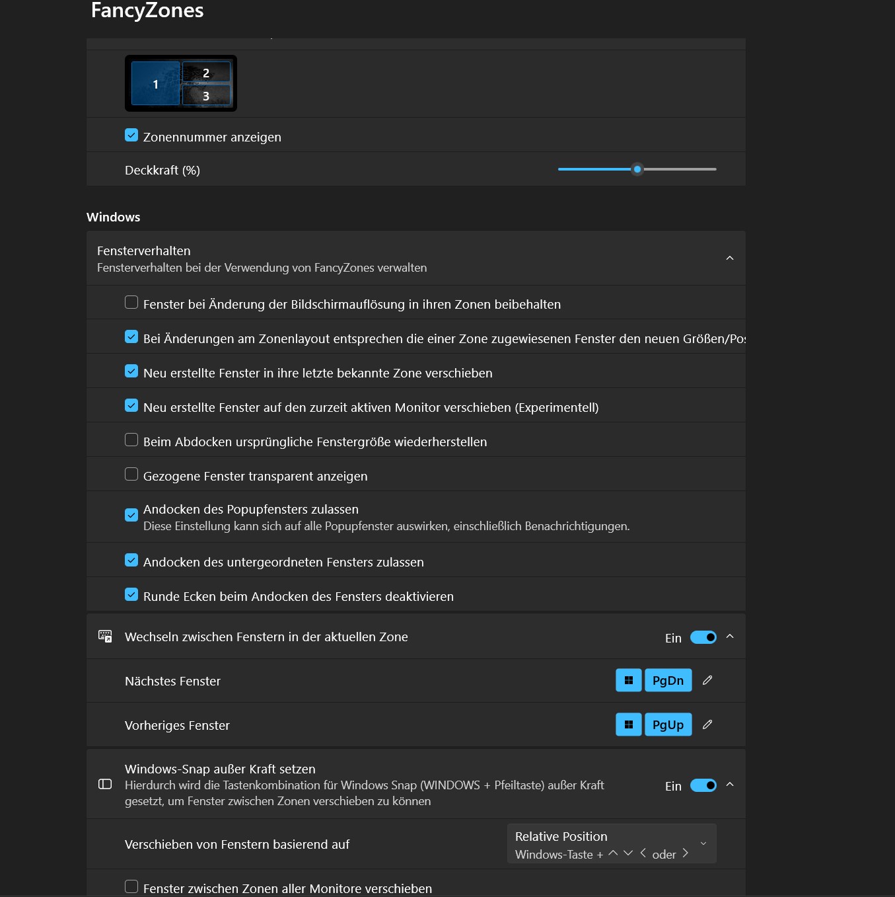
Task: Collapse the Fensterverhalten section
Action: pos(730,258)
